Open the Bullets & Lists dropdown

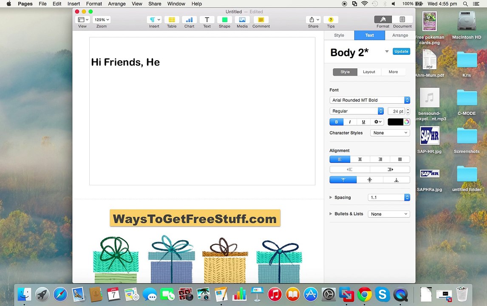point(389,214)
